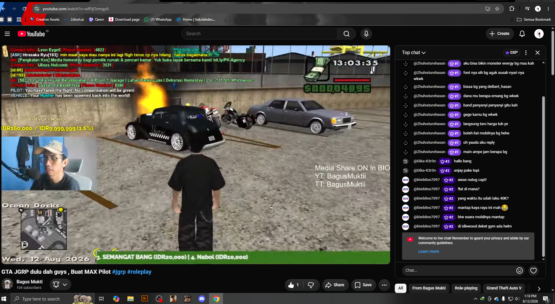Viewport: 555px width, 304px height.
Task: Go back in browser history
Action: (3, 9)
